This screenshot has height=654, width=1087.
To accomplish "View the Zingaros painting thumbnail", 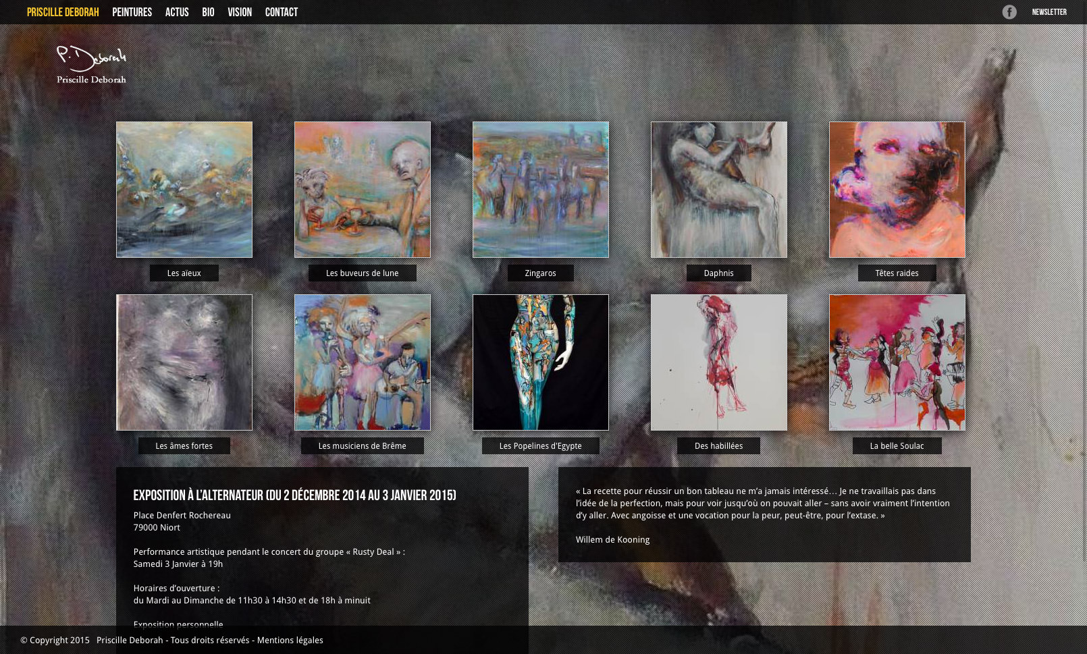I will (541, 190).
